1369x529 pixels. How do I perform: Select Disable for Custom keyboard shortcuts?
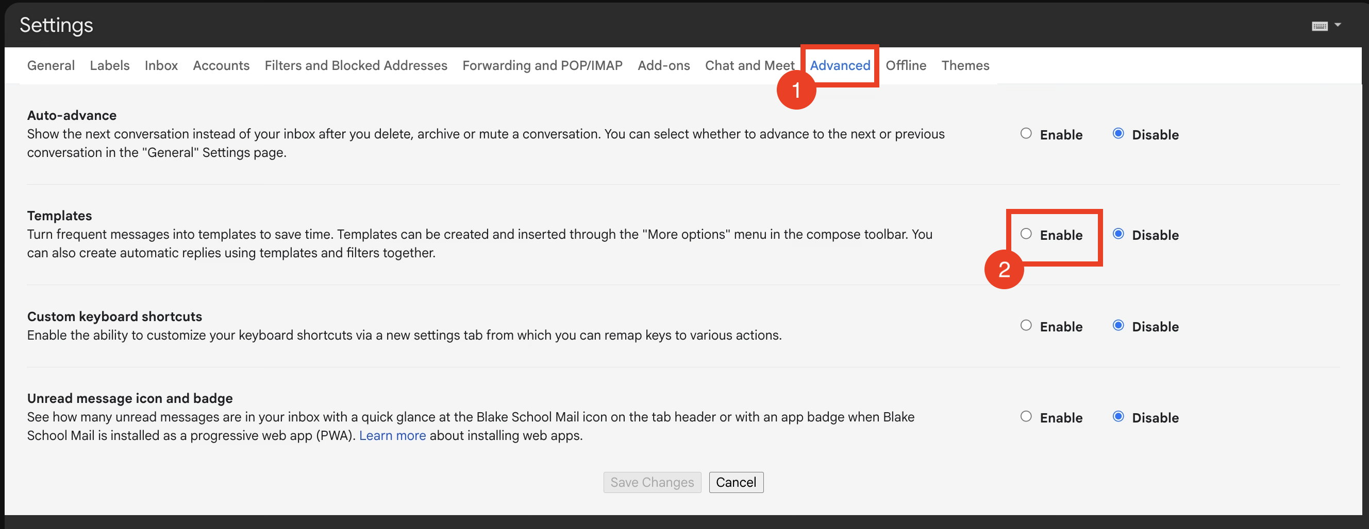point(1118,326)
